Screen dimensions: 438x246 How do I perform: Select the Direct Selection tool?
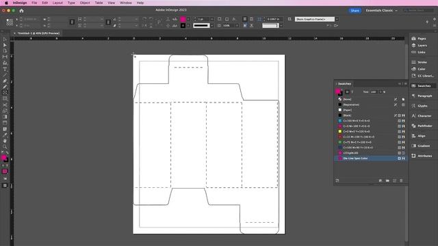(x=5, y=45)
